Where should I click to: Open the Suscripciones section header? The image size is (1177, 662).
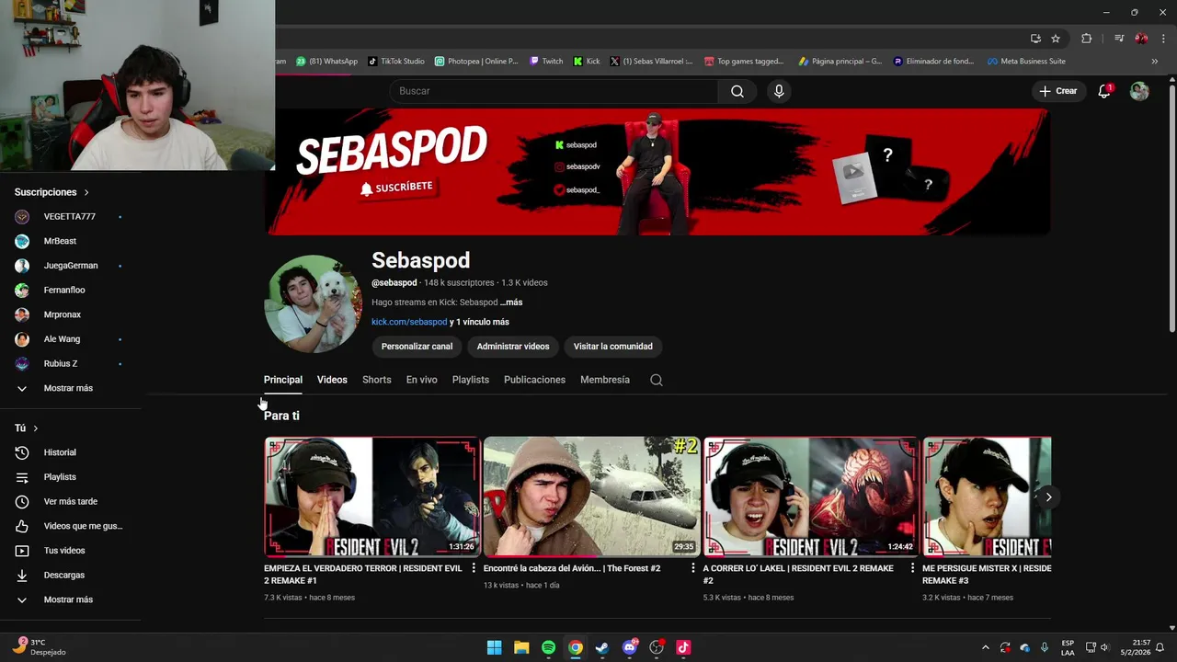[x=51, y=192]
